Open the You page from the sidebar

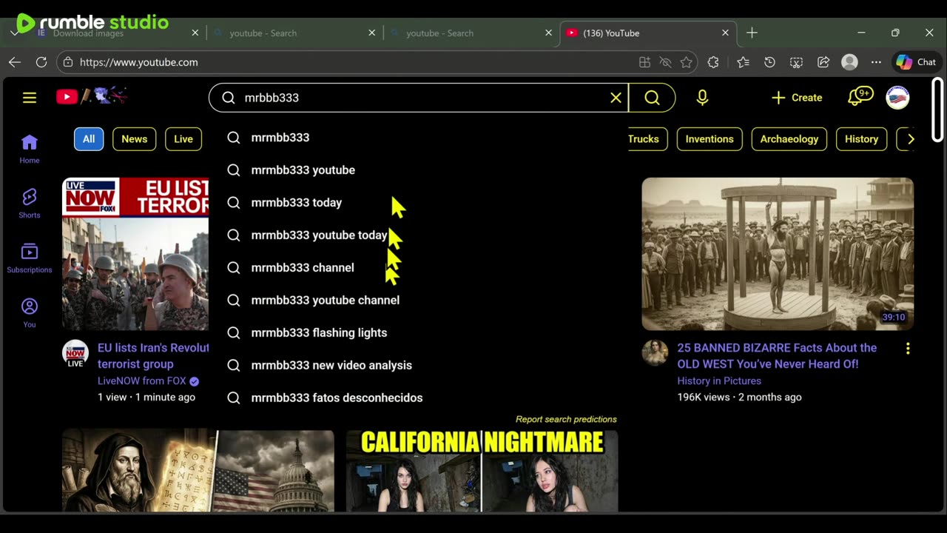coord(30,313)
